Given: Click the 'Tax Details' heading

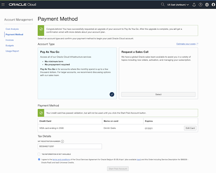Looking at the screenshot, I should [x=44, y=136].
